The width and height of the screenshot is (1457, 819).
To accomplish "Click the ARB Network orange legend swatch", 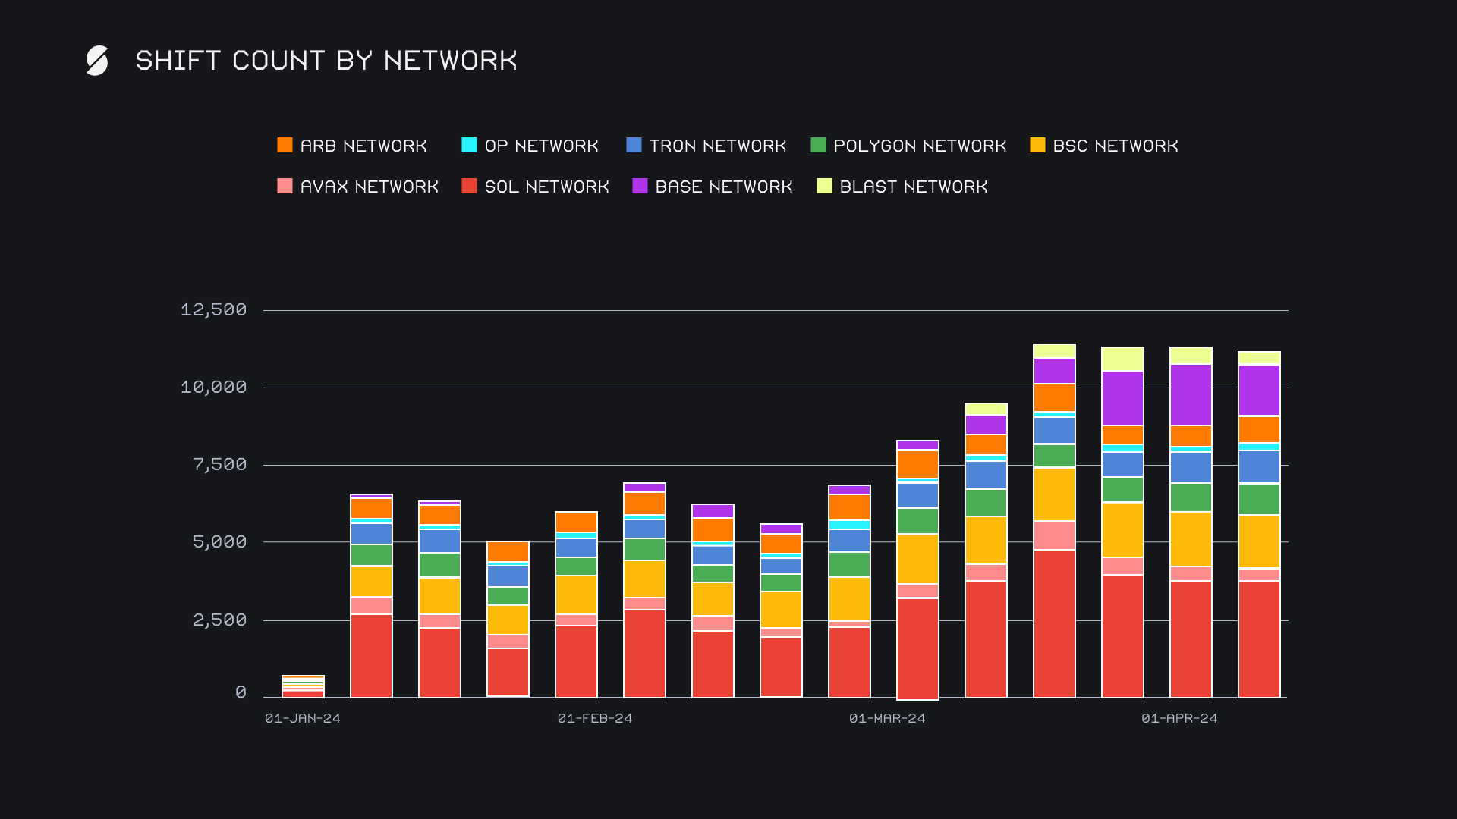I will pos(285,145).
